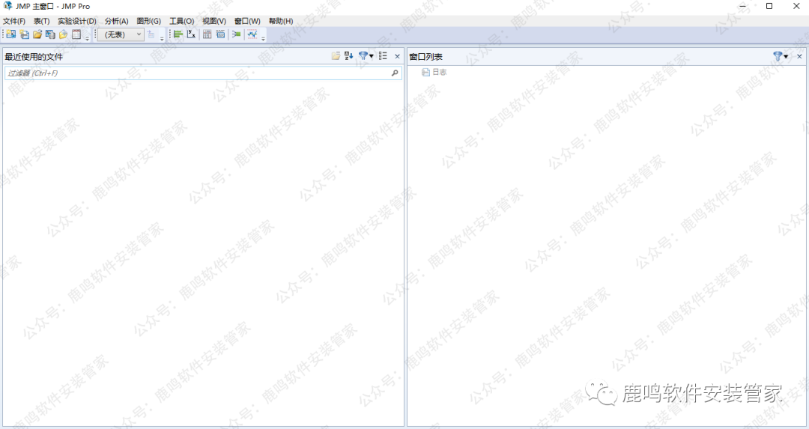Click the greyed table icon beside (无表)
The height and width of the screenshot is (429, 809).
click(151, 34)
